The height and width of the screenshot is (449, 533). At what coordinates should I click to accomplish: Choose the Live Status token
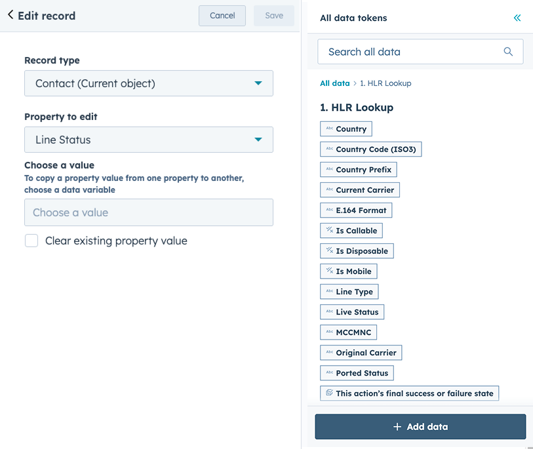tap(351, 312)
